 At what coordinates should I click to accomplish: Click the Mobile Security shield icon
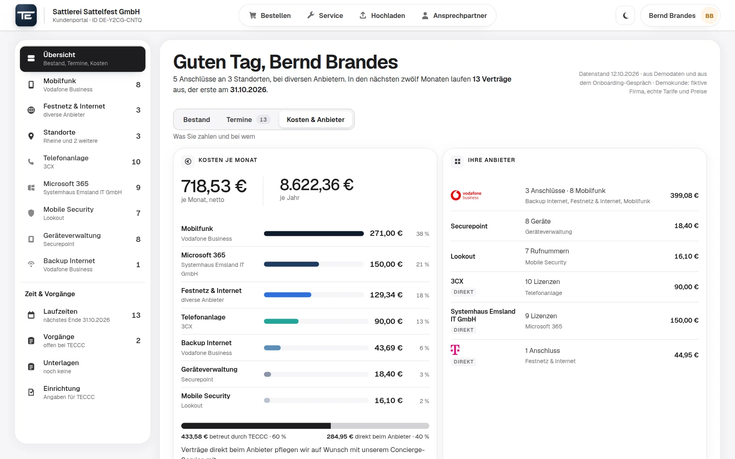pos(31,213)
